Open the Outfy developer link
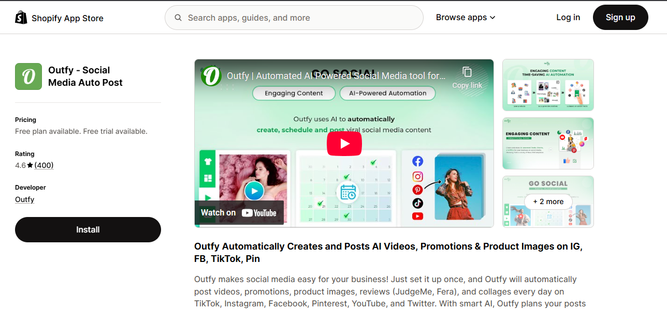This screenshot has width=667, height=310. click(25, 199)
